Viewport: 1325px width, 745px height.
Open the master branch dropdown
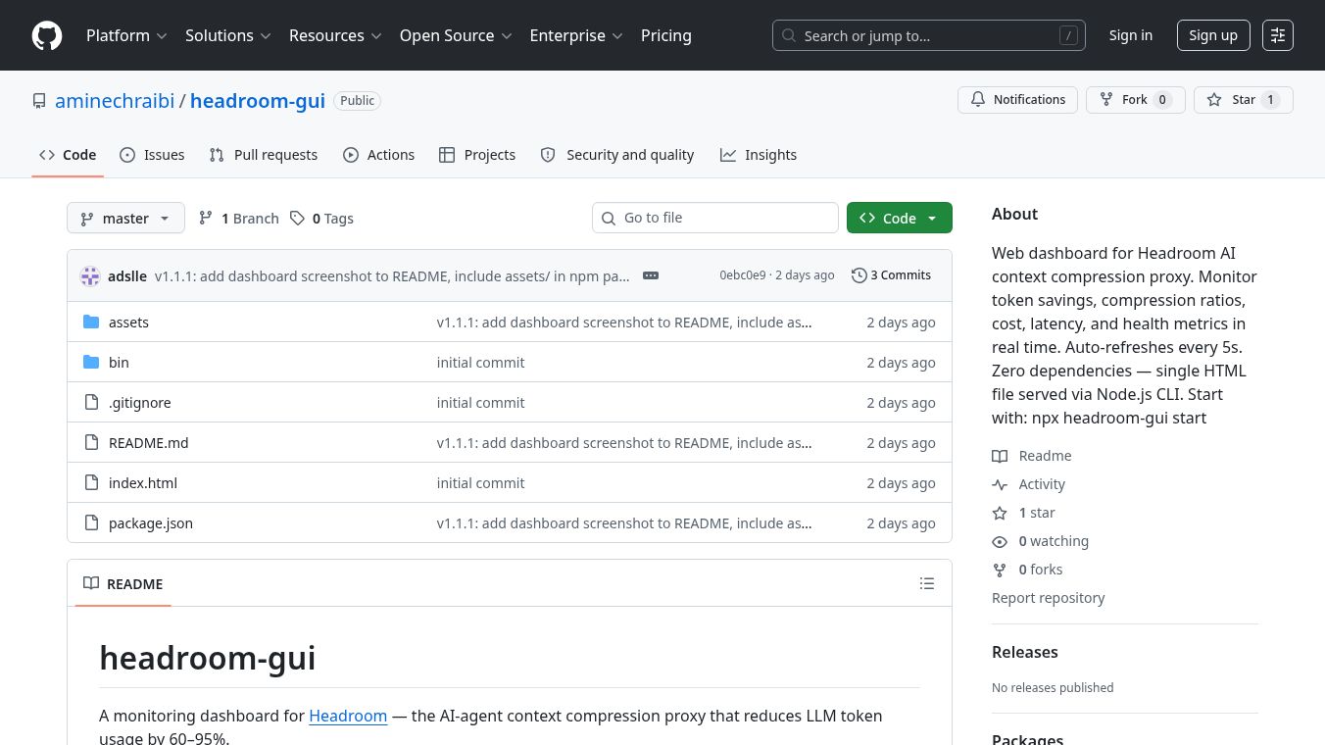tap(125, 218)
